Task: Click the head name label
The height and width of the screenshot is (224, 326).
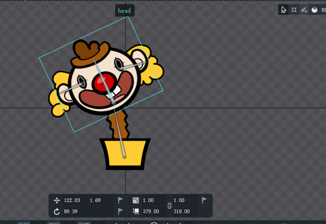Action: click(x=124, y=11)
